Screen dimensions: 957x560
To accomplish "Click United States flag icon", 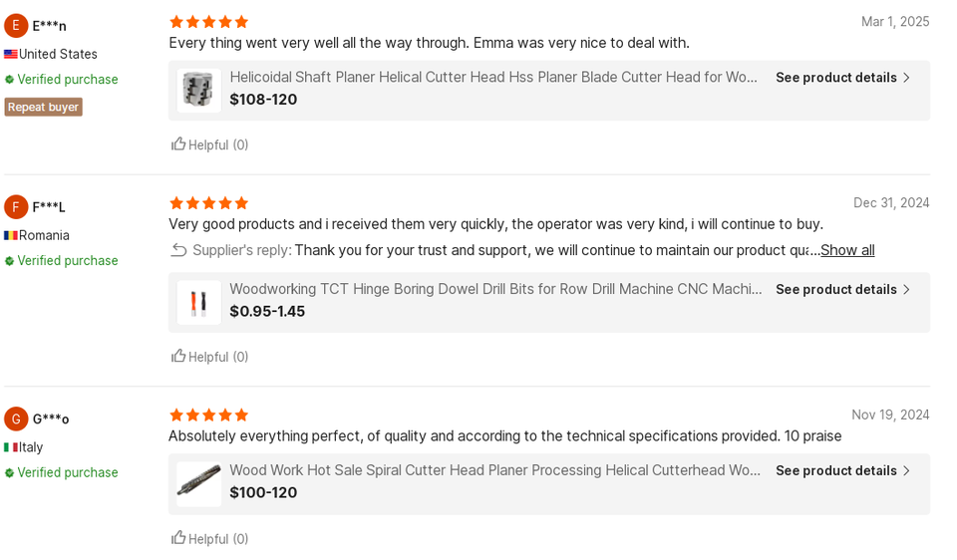I will [x=11, y=54].
